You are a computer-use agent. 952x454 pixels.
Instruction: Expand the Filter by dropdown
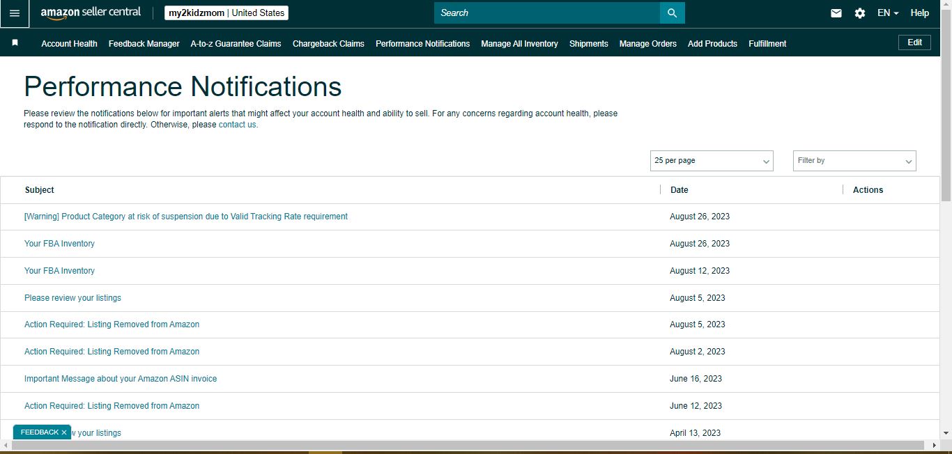(854, 161)
